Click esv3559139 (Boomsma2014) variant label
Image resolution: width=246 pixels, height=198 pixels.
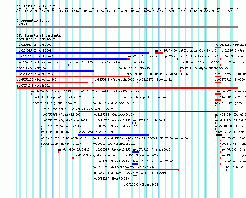tap(36, 80)
